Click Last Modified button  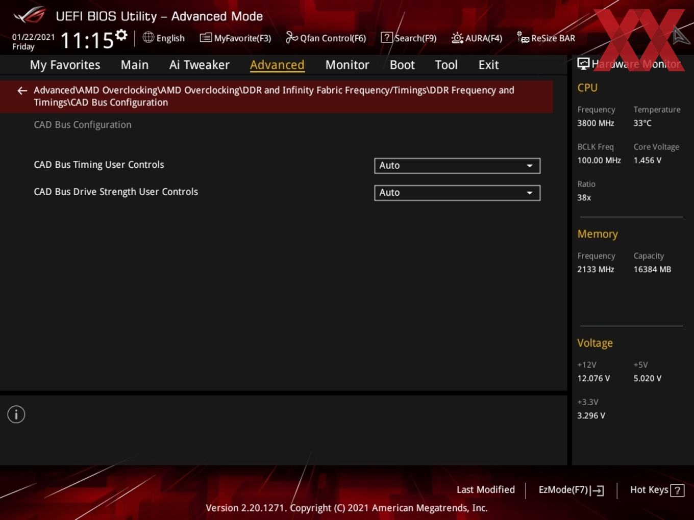(x=486, y=489)
